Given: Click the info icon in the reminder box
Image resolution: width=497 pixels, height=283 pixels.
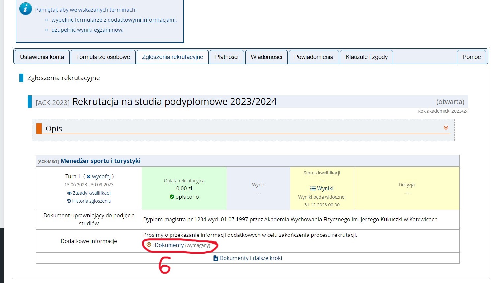Looking at the screenshot, I should point(25,9).
